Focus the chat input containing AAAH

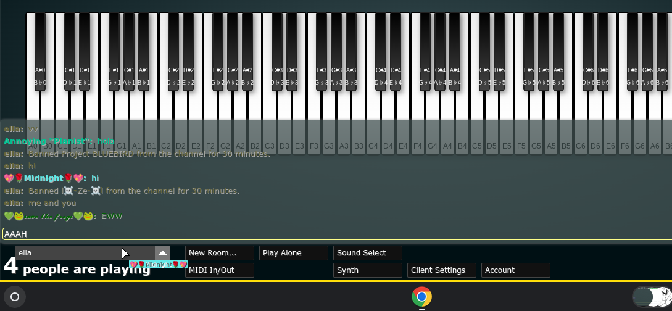[338, 234]
